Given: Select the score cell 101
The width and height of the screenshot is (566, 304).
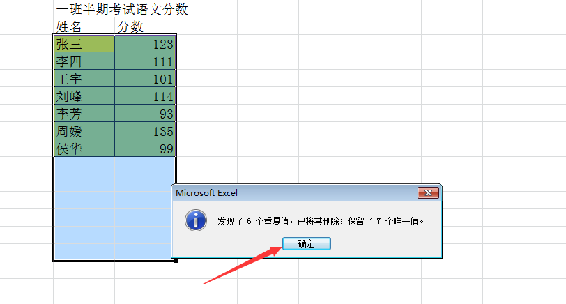Looking at the screenshot, I should click(145, 78).
